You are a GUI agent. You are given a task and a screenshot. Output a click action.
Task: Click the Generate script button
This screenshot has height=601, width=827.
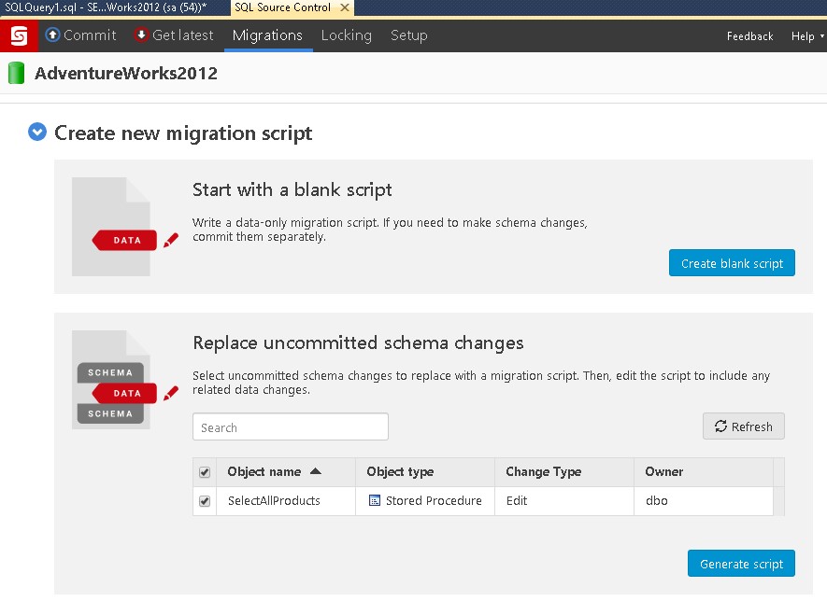[x=741, y=564]
